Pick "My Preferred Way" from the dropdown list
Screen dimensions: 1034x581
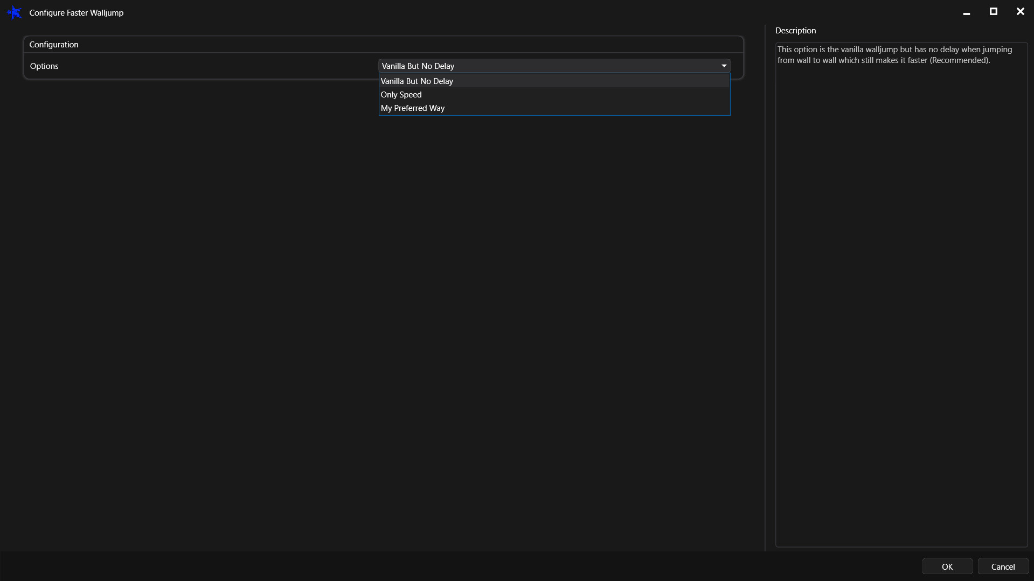412,108
